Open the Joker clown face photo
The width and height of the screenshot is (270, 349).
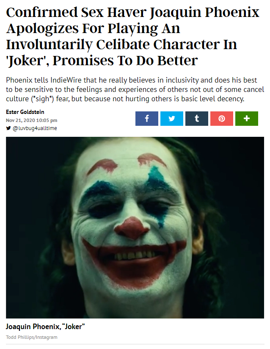pyautogui.click(x=135, y=227)
